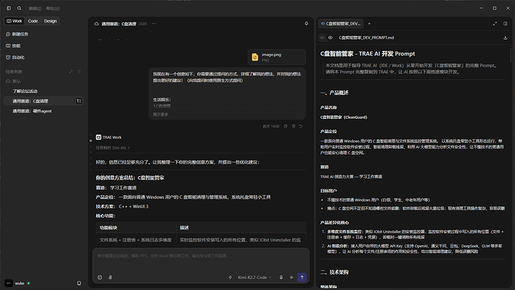Viewport: 515px width, 290px height.
Task: Open the 自动化 automation section
Action: pos(15,58)
